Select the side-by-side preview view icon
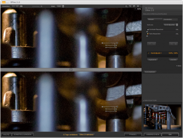Image resolution: width=183 pixels, height=138 pixels. [21, 6]
